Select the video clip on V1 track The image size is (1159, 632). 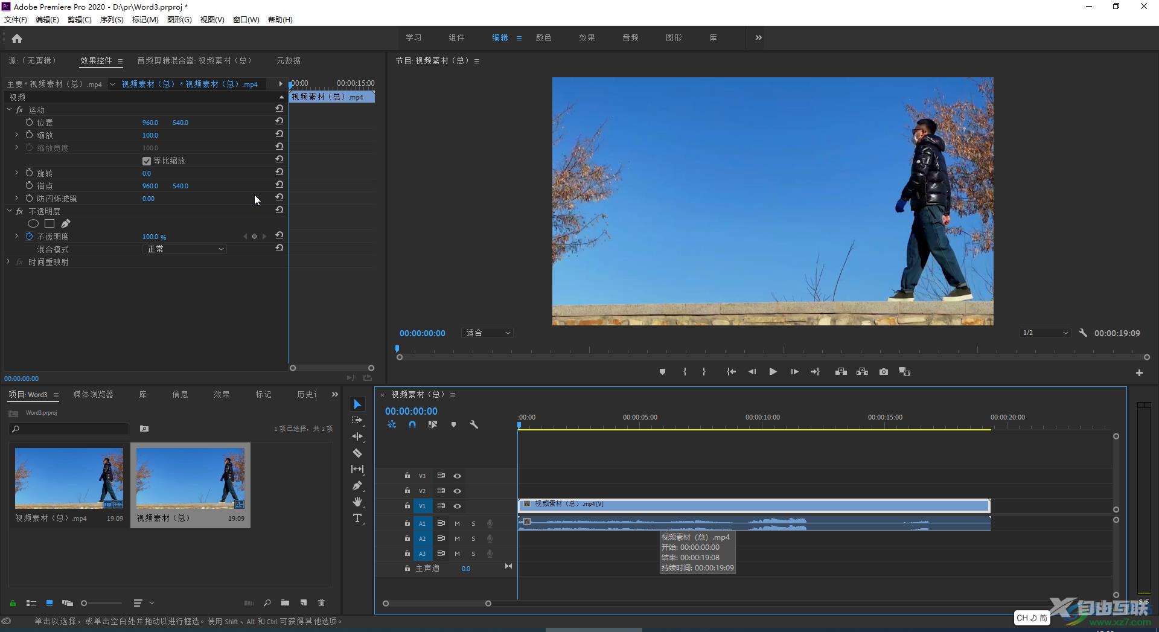click(x=754, y=505)
